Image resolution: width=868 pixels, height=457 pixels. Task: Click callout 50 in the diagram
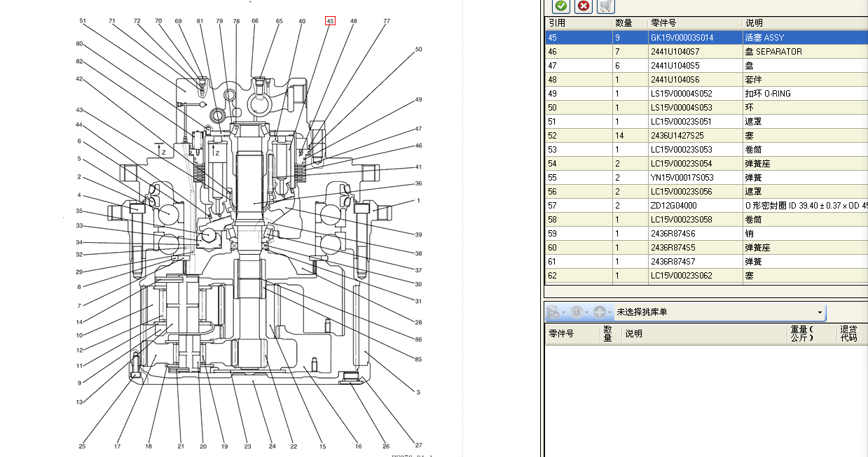419,50
